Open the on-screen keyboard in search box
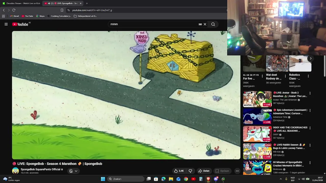Image resolution: width=326 pixels, height=183 pixels. (x=200, y=24)
